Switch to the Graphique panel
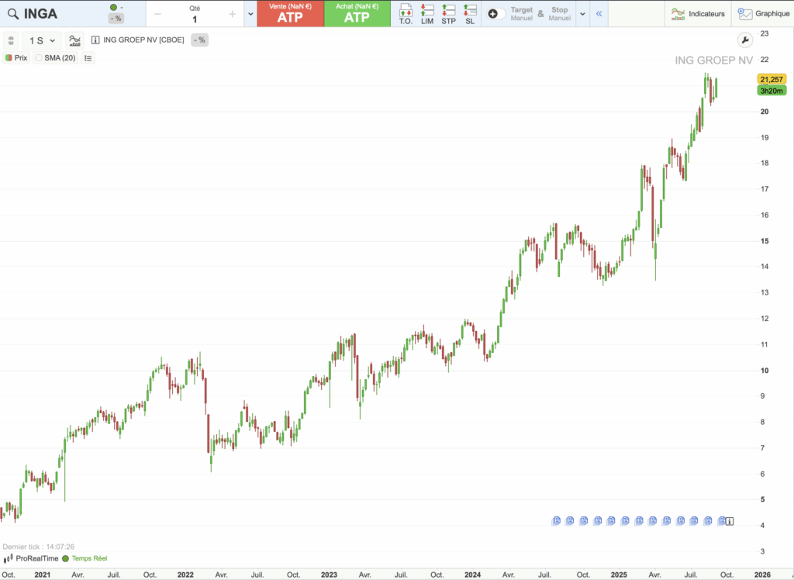Screen dimensions: 794x580 [765, 13]
